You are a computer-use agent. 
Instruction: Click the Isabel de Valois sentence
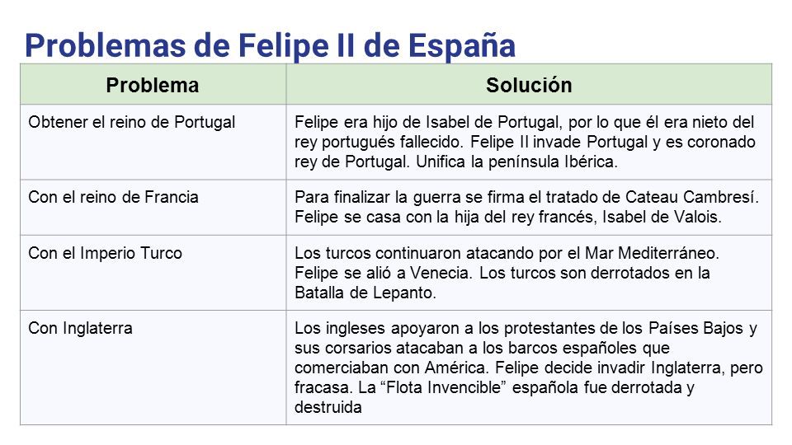(508, 217)
